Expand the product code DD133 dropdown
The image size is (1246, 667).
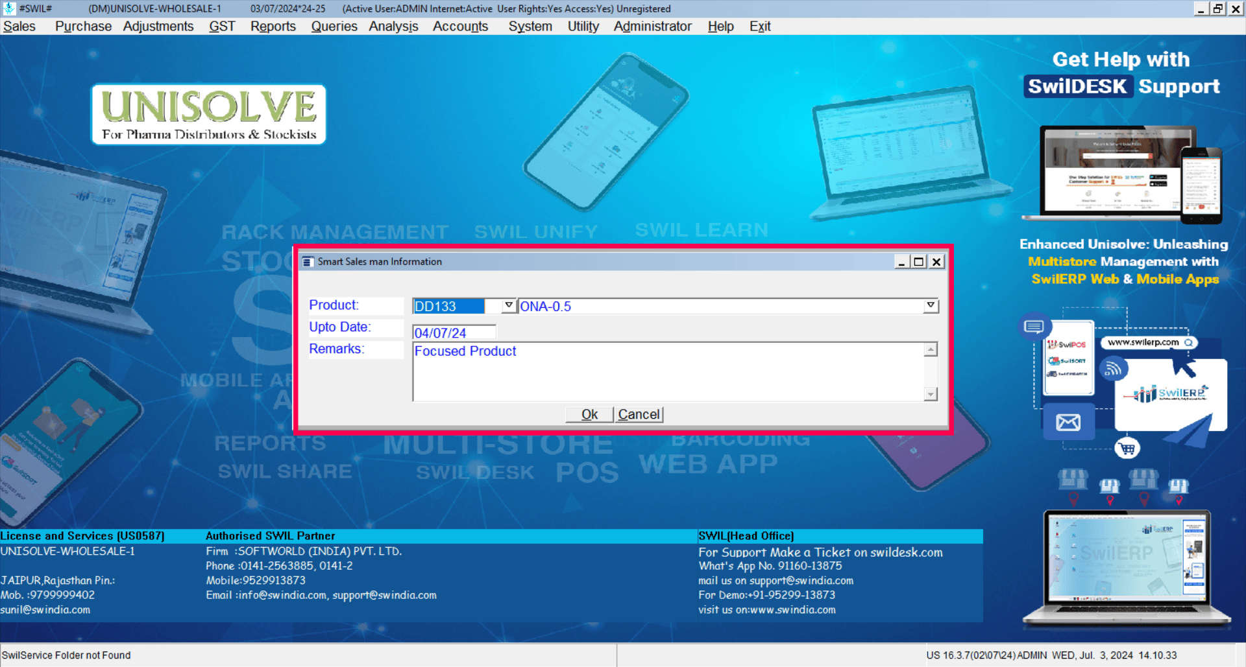[509, 305]
